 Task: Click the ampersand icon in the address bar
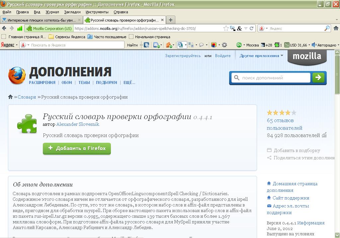(x=239, y=29)
